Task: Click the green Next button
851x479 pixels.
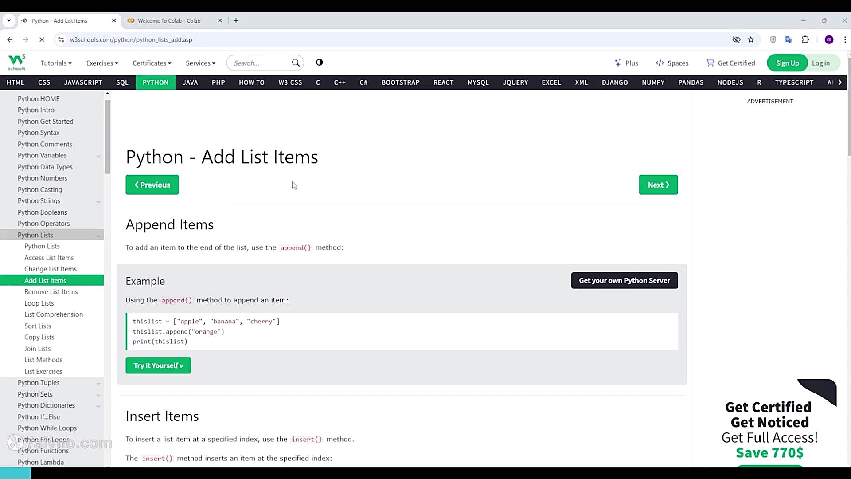Action: point(658,185)
